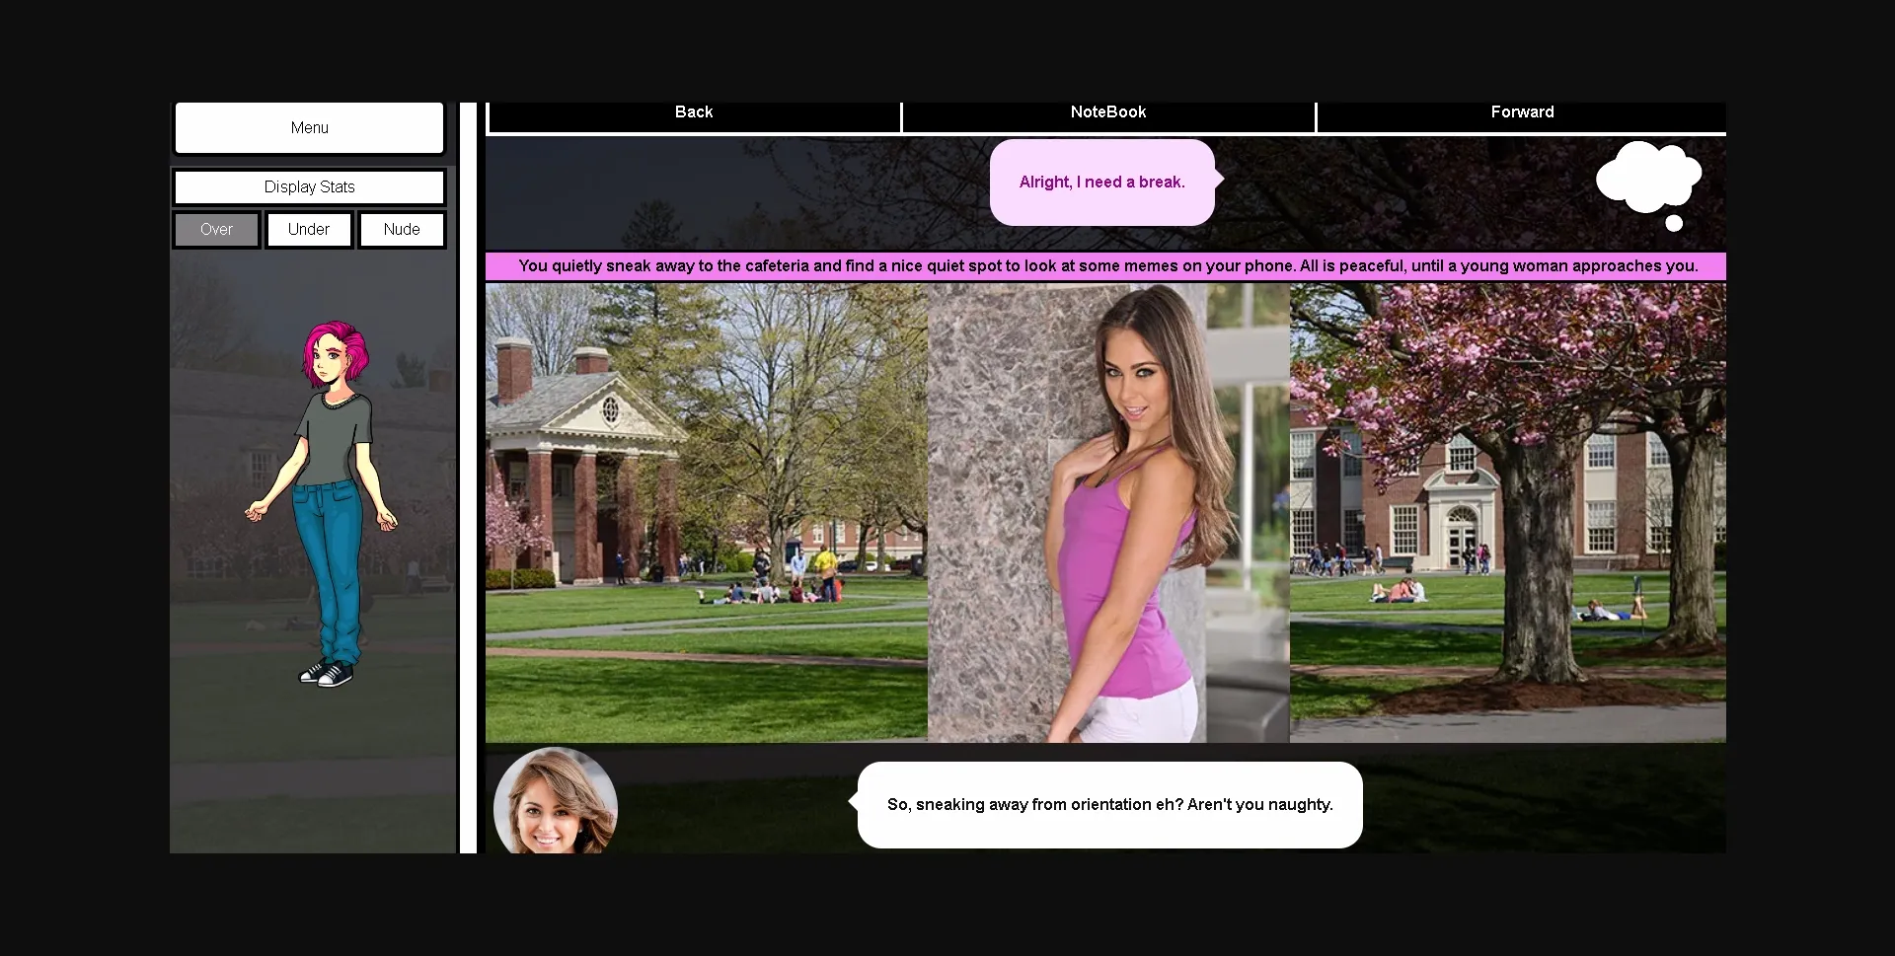Click the white thought cloud icon
Image resolution: width=1895 pixels, height=956 pixels.
[1646, 178]
